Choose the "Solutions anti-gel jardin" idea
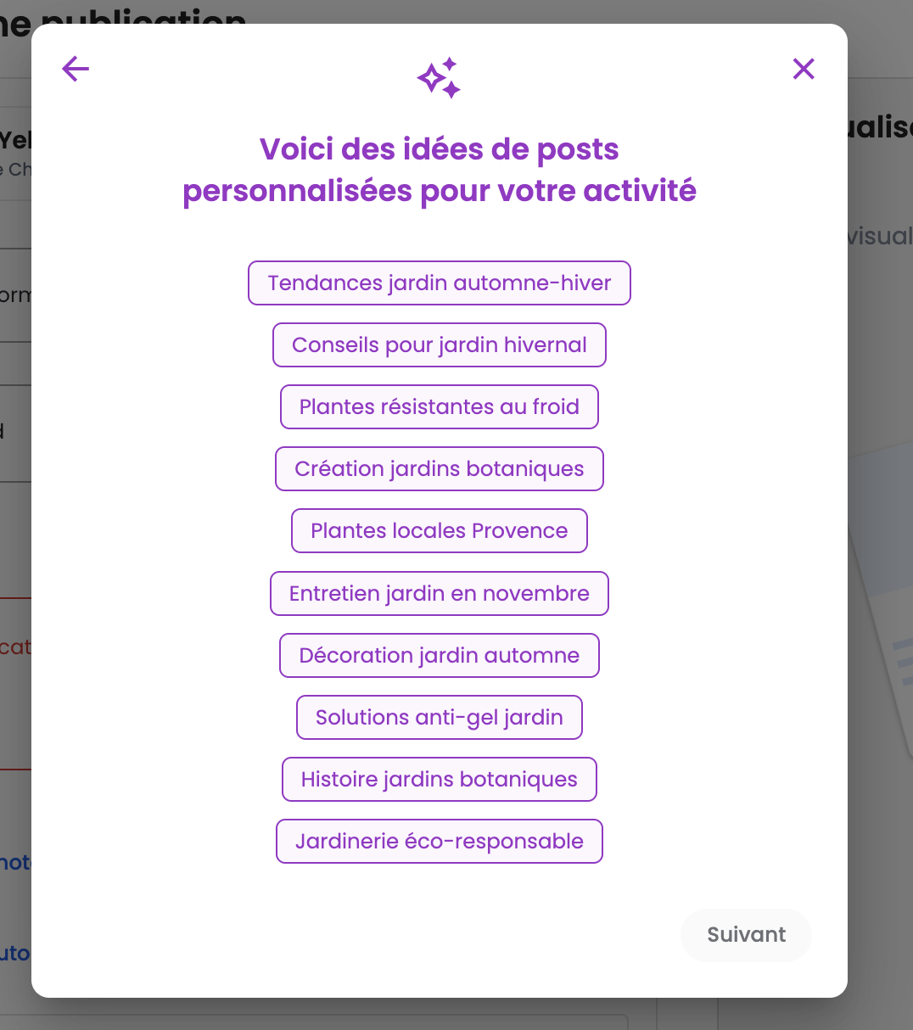Image resolution: width=913 pixels, height=1030 pixels. 440,718
